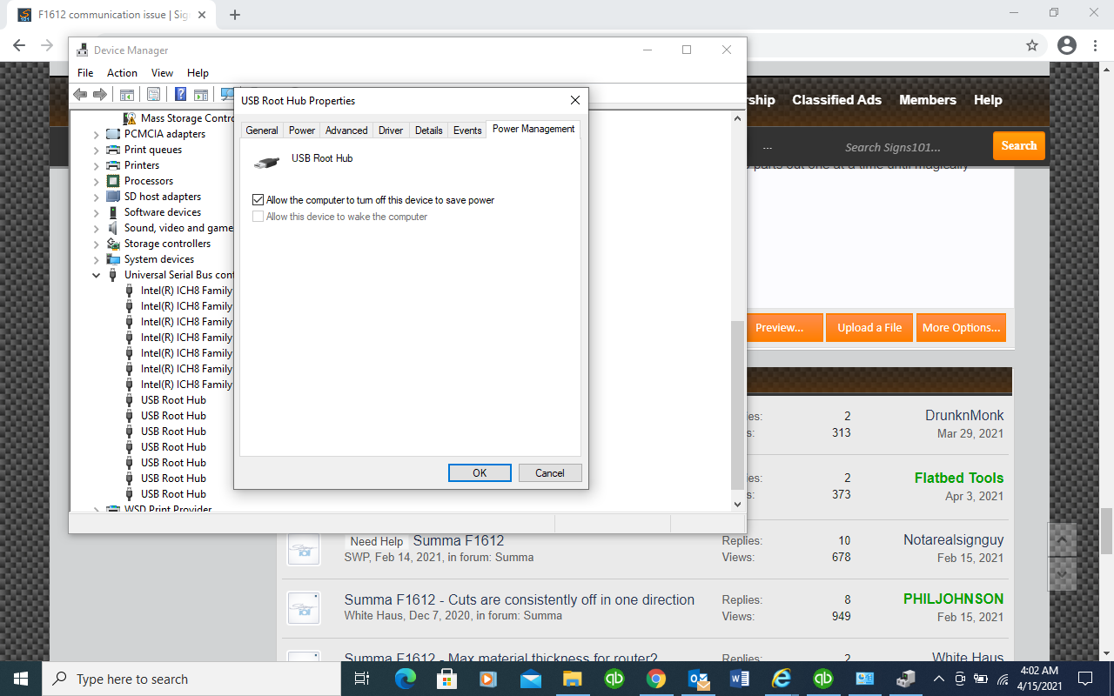This screenshot has width=1114, height=696.
Task: Open Google Chrome from the taskbar
Action: (655, 679)
